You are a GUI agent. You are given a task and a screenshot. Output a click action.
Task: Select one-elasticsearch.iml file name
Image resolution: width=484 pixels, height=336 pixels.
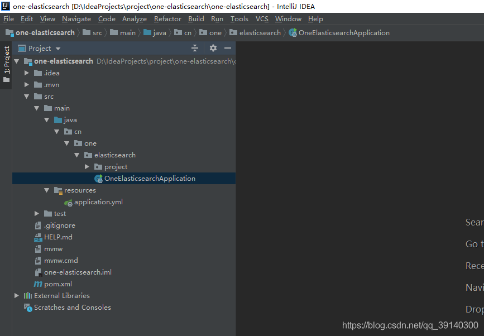pyautogui.click(x=78, y=272)
